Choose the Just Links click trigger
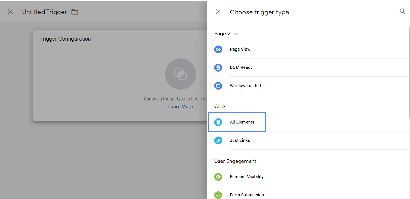Image resolution: width=410 pixels, height=199 pixels. click(x=312, y=140)
